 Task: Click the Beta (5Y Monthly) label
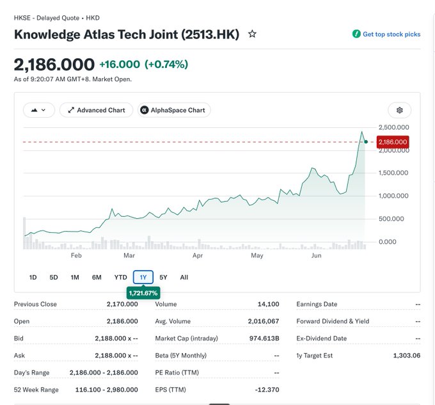click(181, 356)
